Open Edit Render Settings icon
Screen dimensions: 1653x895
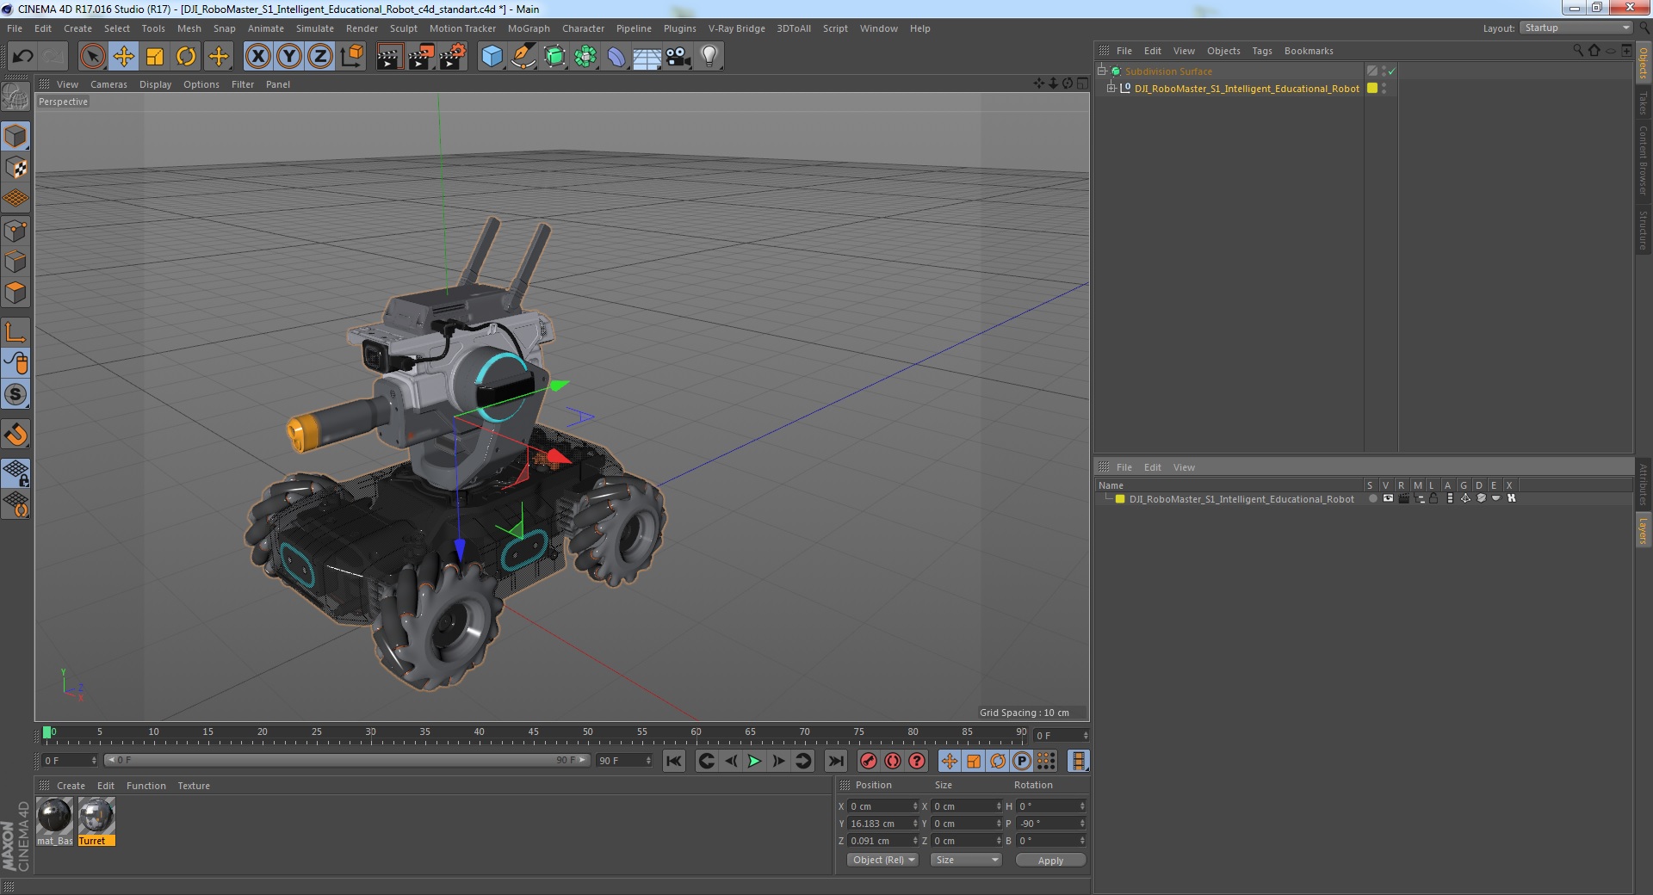(452, 57)
